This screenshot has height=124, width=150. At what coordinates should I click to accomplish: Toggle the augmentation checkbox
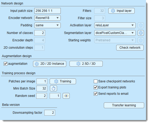click(6, 64)
